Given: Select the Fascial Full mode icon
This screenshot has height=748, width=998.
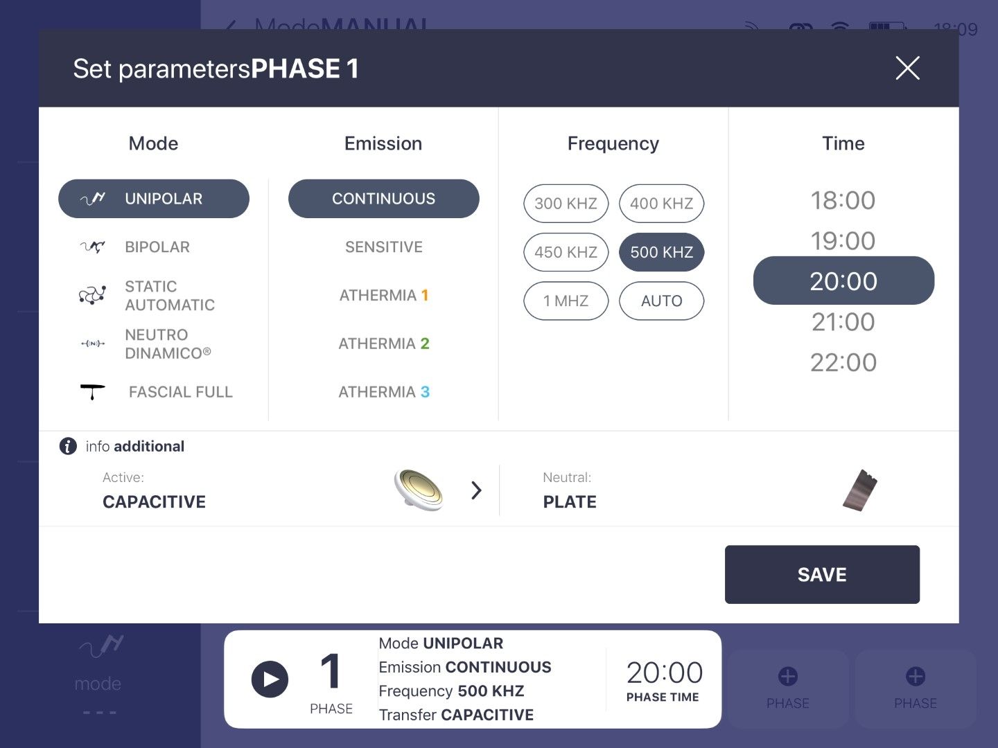Looking at the screenshot, I should (92, 392).
